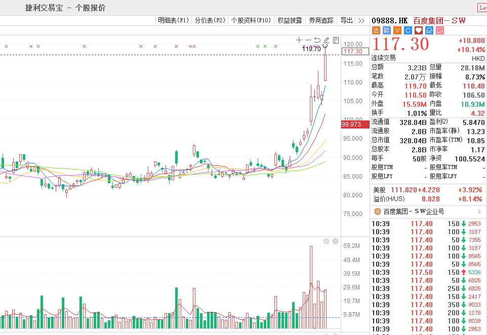Click the orange V badge icon
Screen dimensions: 487x335
[x=397, y=30]
